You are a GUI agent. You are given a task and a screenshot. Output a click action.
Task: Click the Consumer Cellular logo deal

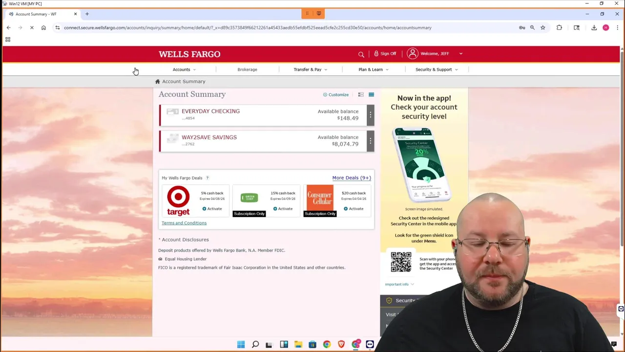(x=320, y=198)
